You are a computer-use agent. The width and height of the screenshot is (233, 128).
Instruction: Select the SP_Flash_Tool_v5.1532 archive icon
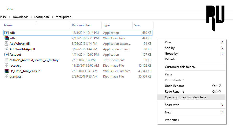(x=6, y=71)
